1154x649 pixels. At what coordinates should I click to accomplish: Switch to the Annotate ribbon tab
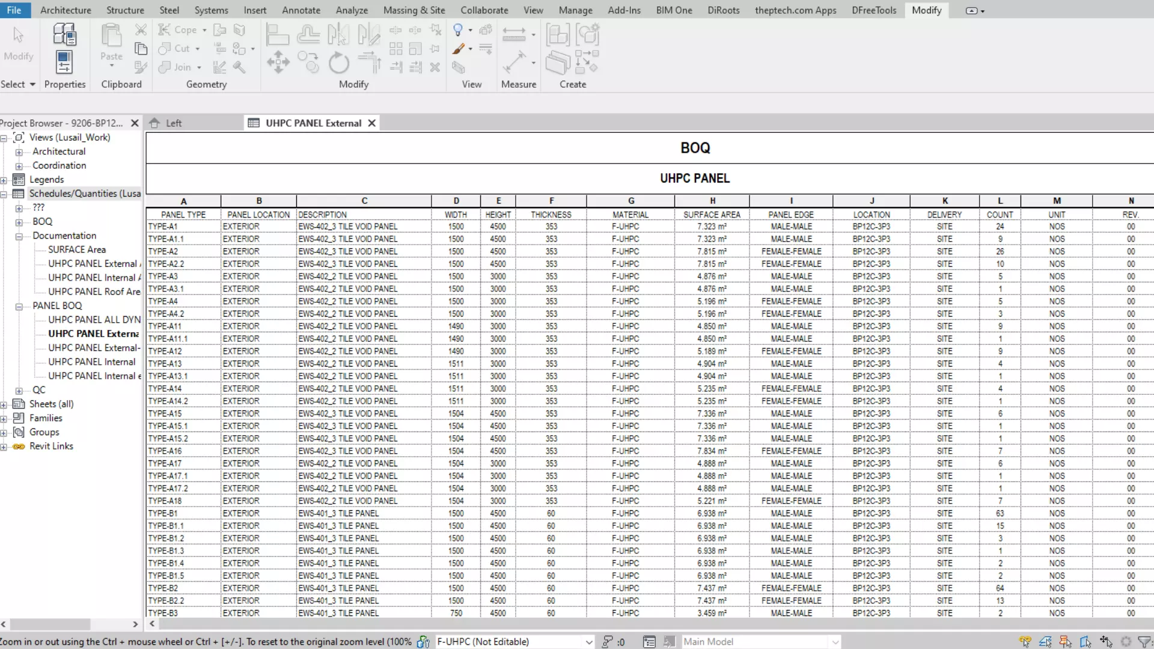tap(301, 10)
